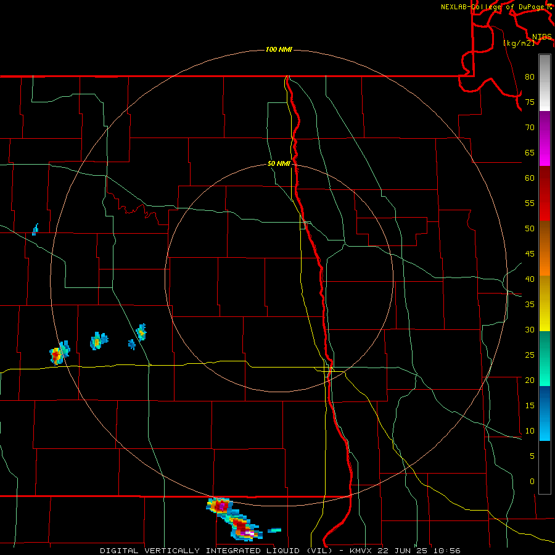This screenshot has height=555, width=555.
Task: Click the 35 value on the VIL scale
Action: [530, 305]
